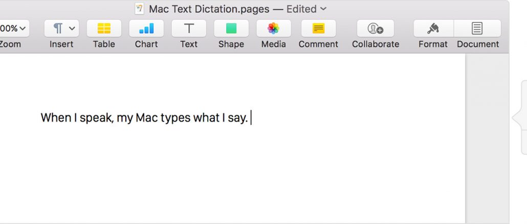Insert a chart using the Chart icon
The height and width of the screenshot is (224, 527).
[x=146, y=29]
